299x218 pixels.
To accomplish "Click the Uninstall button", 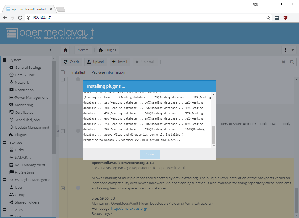I will [x=145, y=62].
